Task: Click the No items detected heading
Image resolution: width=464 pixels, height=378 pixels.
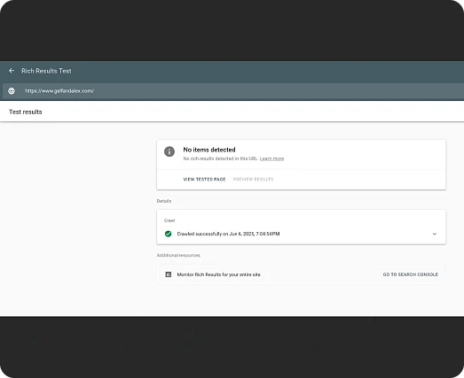Action: point(209,150)
